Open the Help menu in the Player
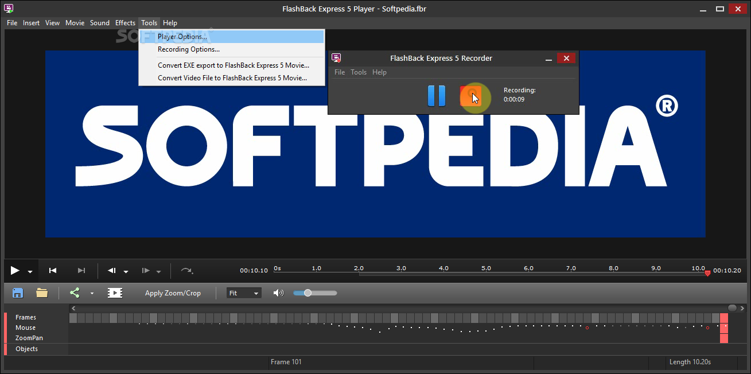751x374 pixels. [x=170, y=23]
